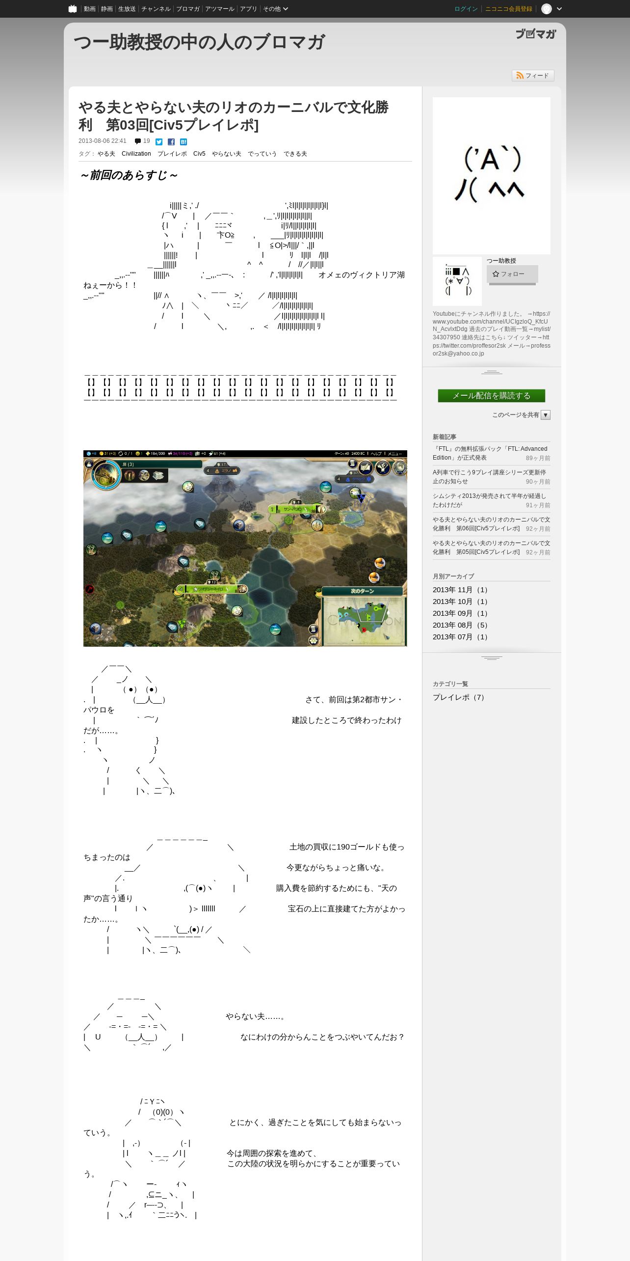Click the comment bubble icon

point(138,141)
